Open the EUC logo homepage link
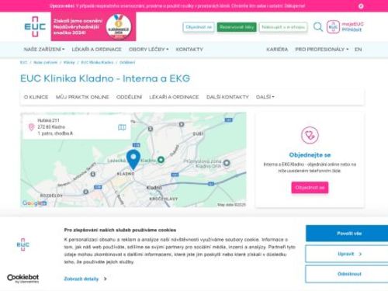388x291 pixels. coord(35,26)
